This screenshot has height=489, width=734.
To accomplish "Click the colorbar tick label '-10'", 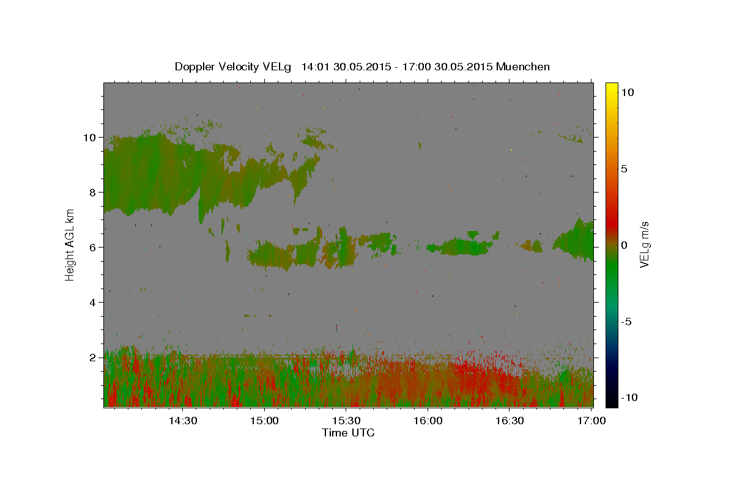I will pyautogui.click(x=629, y=397).
